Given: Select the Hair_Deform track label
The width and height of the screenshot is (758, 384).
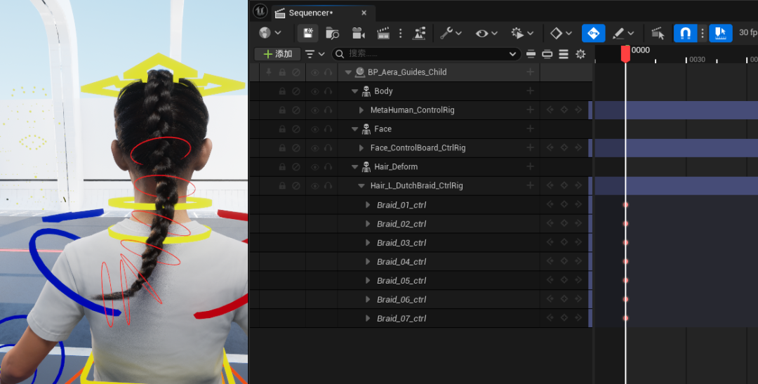Looking at the screenshot, I should pyautogui.click(x=396, y=167).
